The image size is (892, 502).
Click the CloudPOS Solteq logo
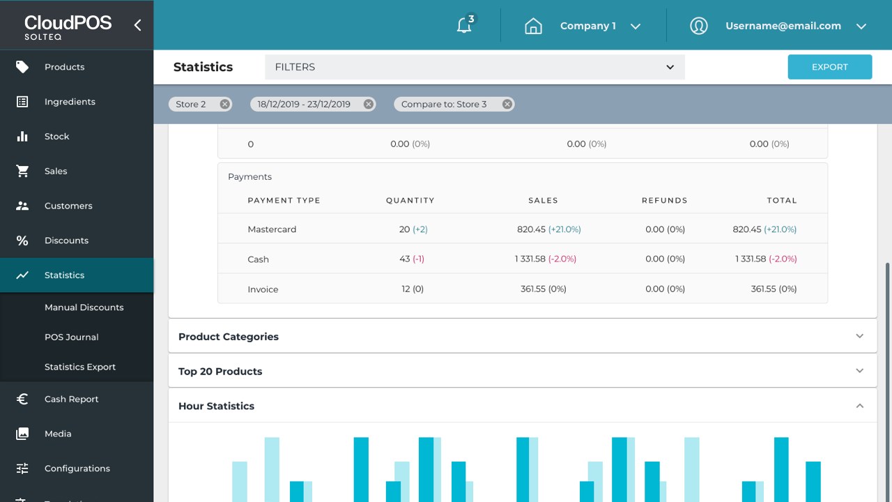pyautogui.click(x=68, y=26)
